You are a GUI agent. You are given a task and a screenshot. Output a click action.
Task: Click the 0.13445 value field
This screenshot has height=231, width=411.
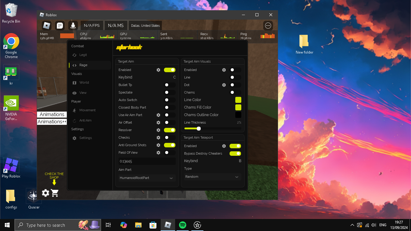tap(147, 161)
